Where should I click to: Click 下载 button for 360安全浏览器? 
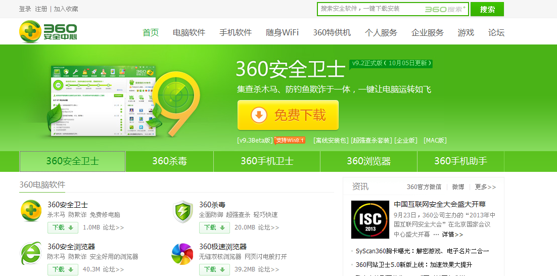(x=63, y=269)
